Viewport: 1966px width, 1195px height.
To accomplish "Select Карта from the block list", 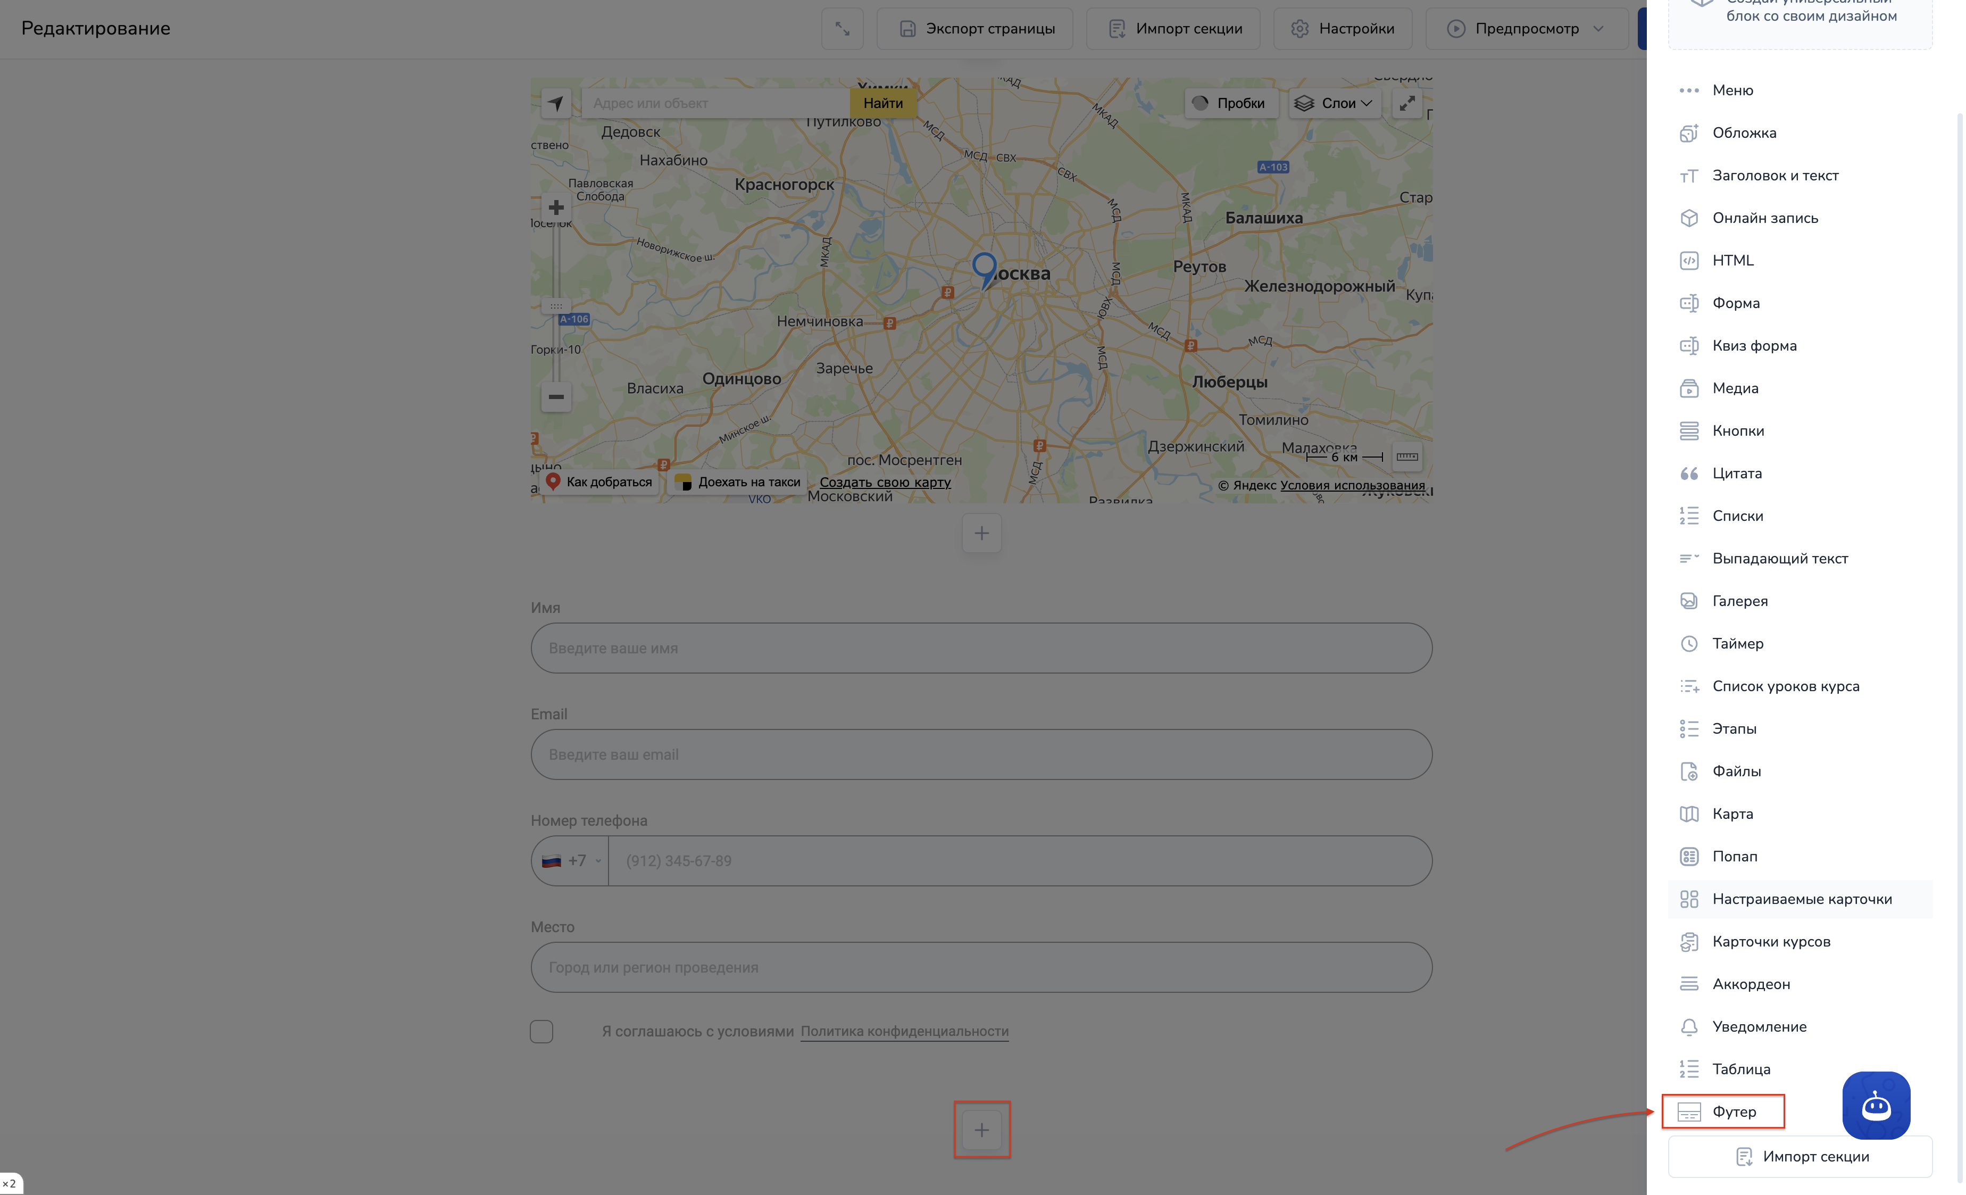I will 1732,814.
